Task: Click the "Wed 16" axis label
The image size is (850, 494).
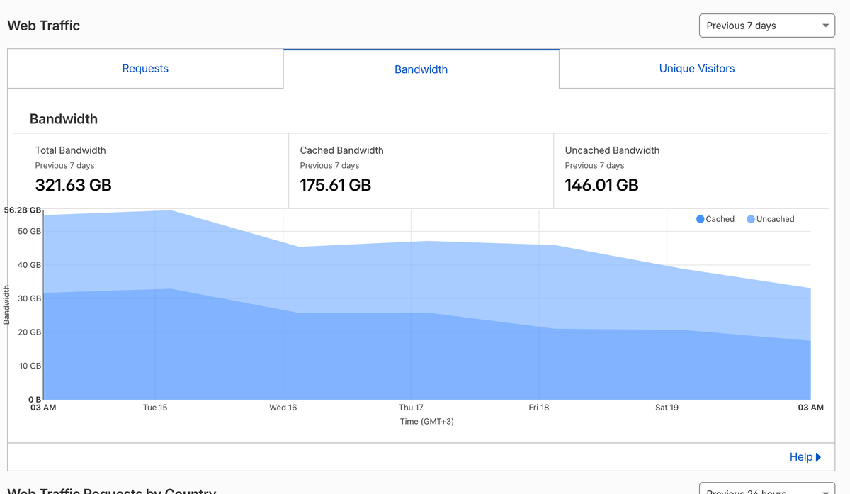Action: tap(283, 408)
